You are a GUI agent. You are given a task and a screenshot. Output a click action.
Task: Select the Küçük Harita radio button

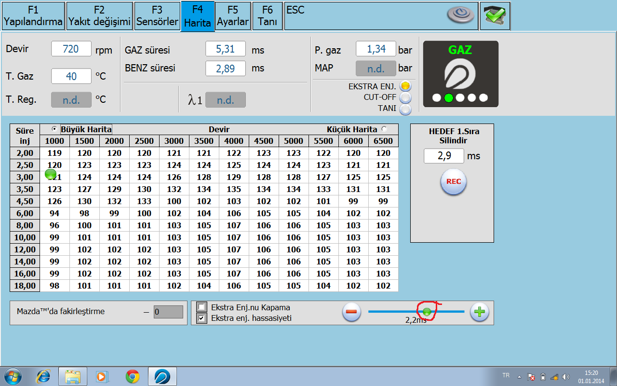[x=384, y=129]
